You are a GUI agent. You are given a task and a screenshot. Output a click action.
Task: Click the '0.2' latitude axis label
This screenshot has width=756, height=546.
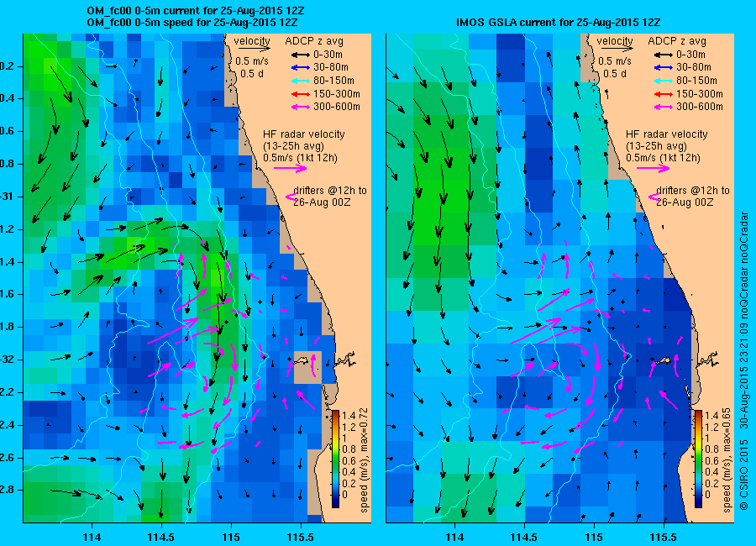pos(8,66)
